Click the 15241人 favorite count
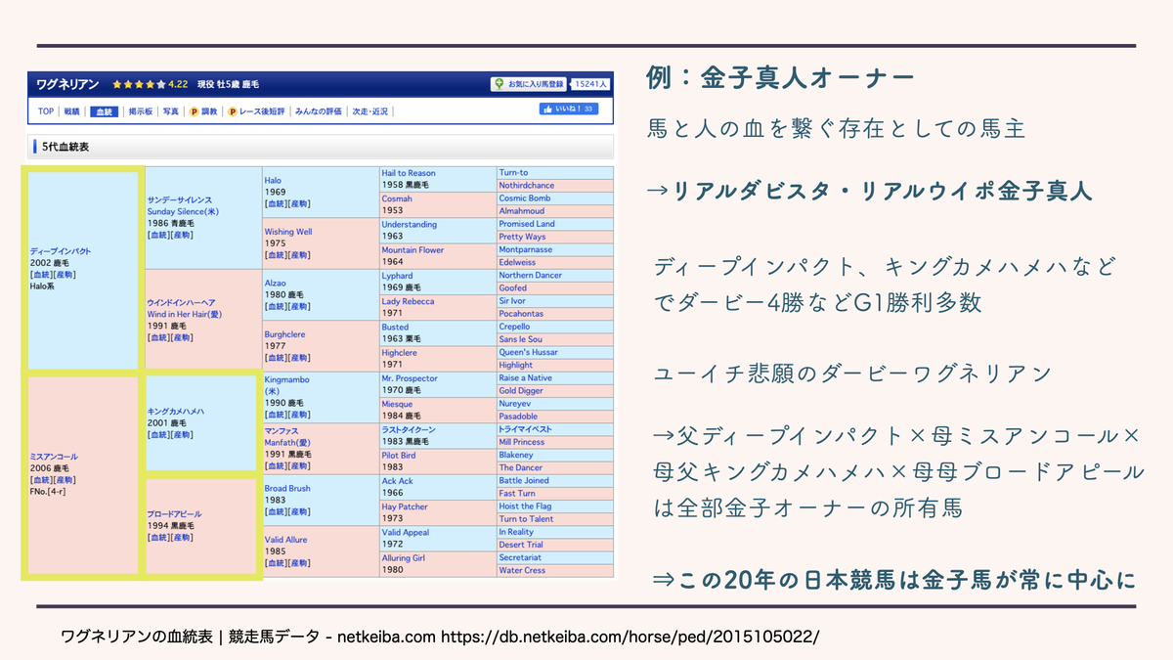Image resolution: width=1173 pixels, height=660 pixels. (591, 84)
